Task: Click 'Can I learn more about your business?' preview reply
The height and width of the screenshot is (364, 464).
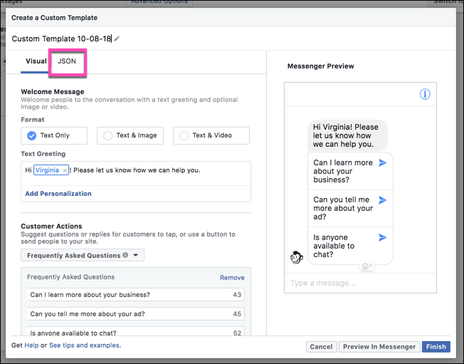Action: tap(350, 171)
